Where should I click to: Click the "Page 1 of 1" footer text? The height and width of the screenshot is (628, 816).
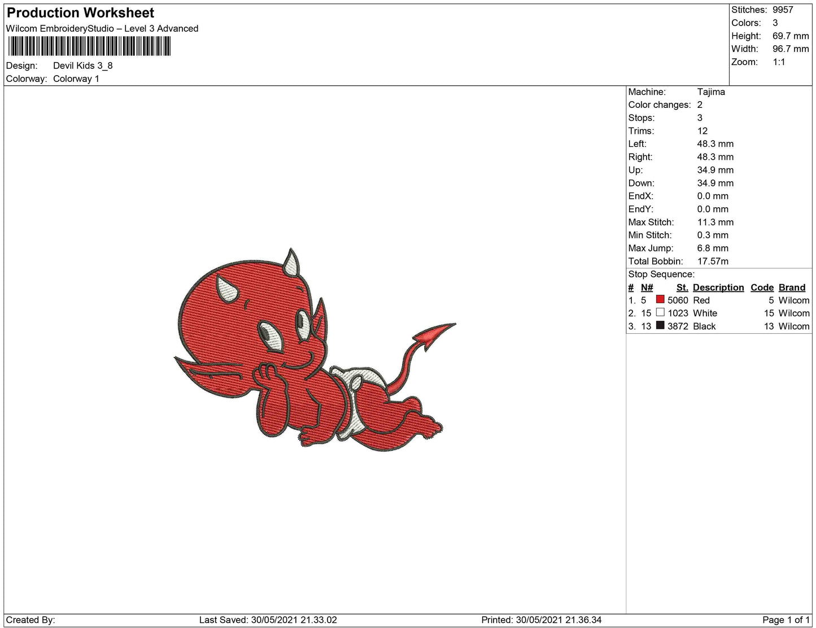pyautogui.click(x=786, y=620)
